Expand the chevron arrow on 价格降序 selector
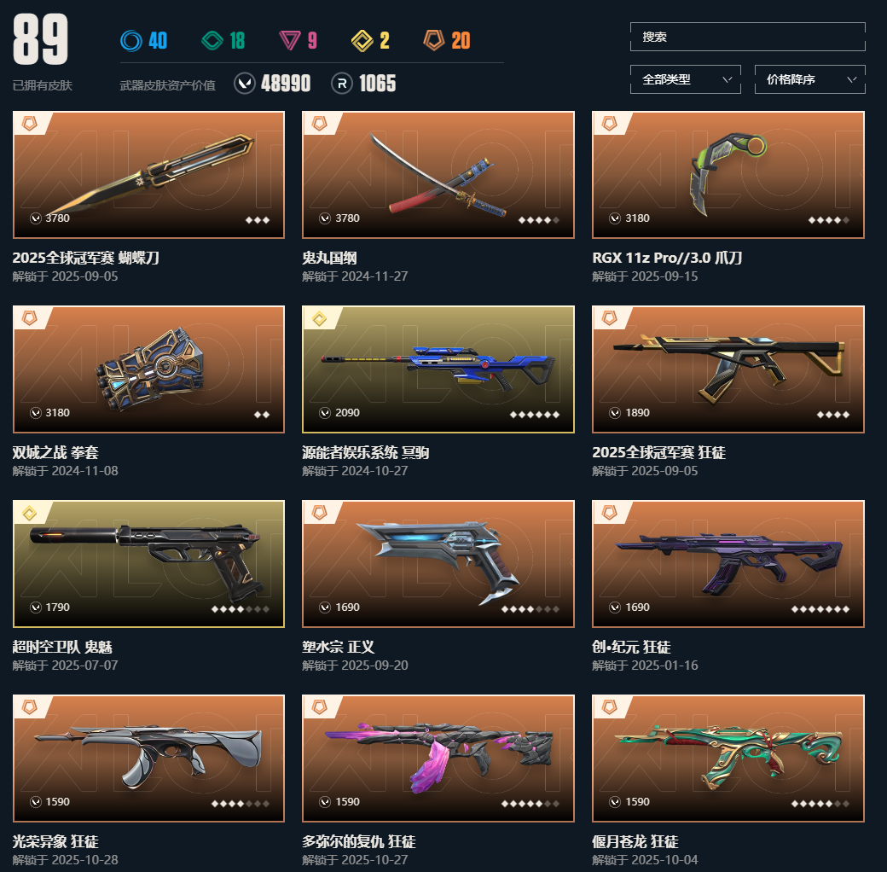The height and width of the screenshot is (872, 887). pos(851,80)
